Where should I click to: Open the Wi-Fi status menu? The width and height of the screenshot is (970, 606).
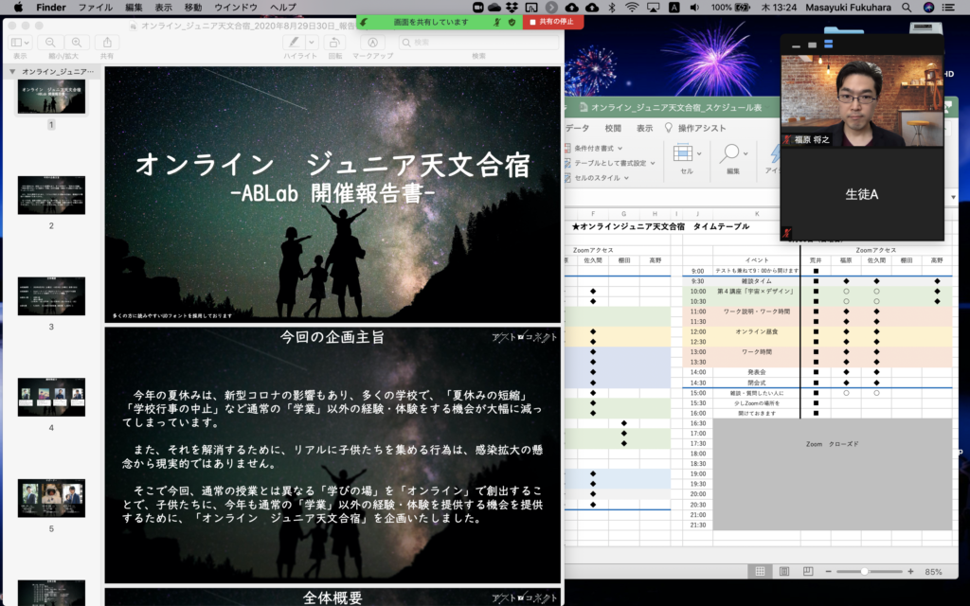tap(632, 8)
